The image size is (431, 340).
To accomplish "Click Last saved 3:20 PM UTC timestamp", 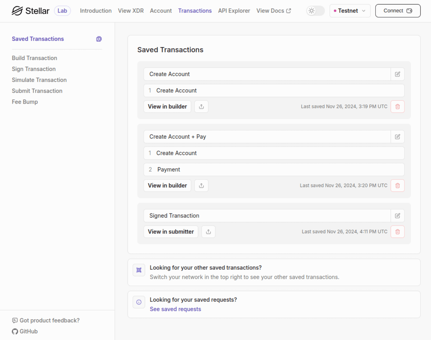I will click(x=343, y=186).
